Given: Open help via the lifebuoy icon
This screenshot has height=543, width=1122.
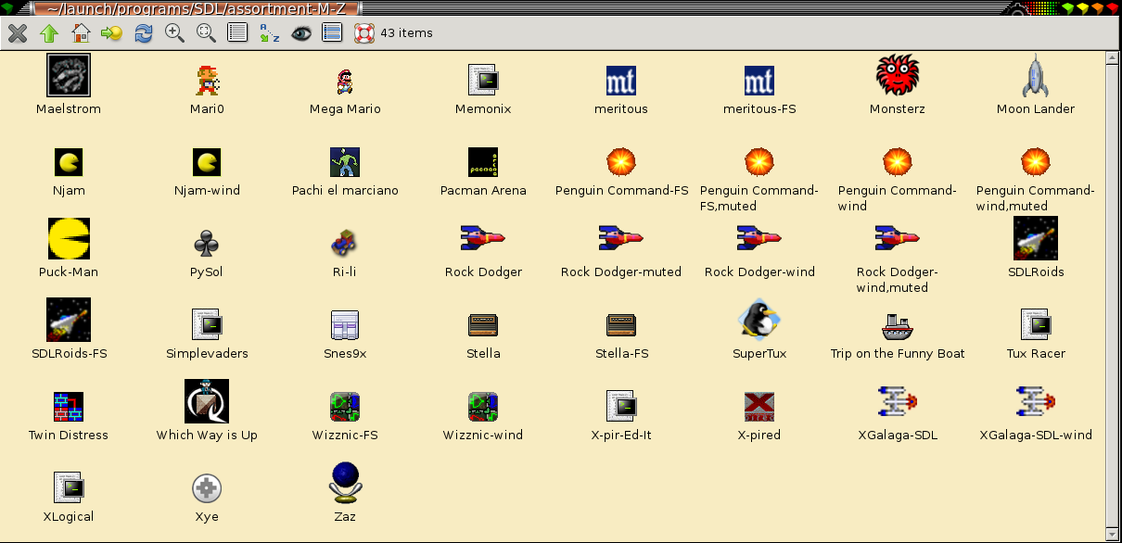Looking at the screenshot, I should pos(363,33).
